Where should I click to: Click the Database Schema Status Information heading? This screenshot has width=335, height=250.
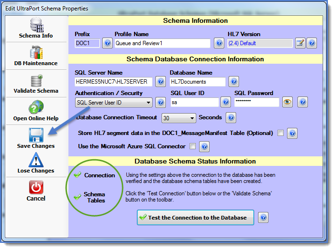coord(195,161)
